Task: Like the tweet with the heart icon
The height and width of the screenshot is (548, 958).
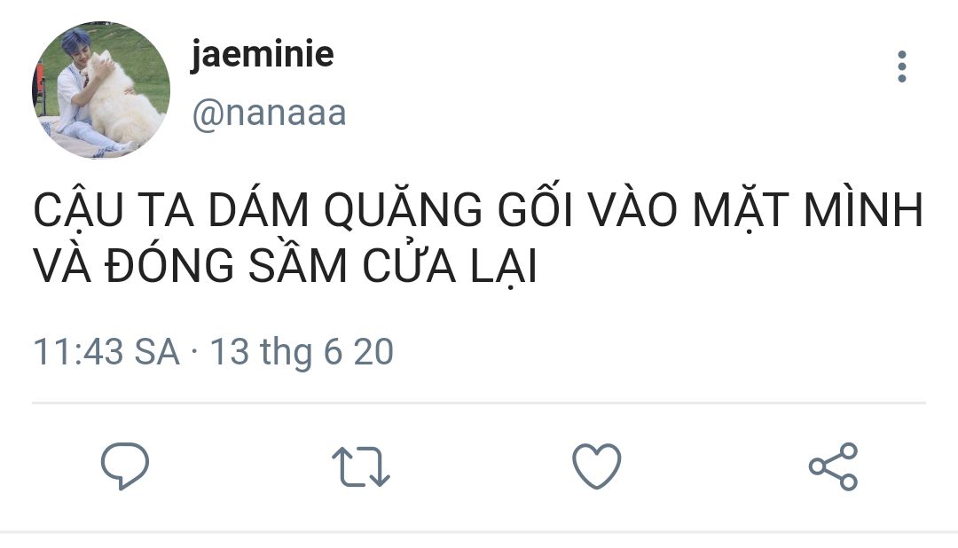Action: pyautogui.click(x=596, y=466)
